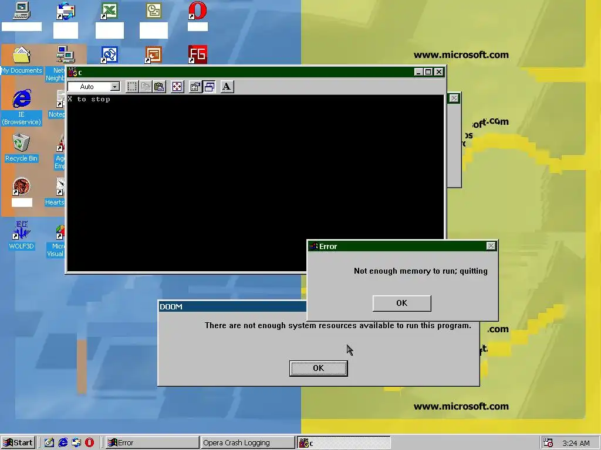Click the Paste icon in DOS toolbar
The image size is (601, 450).
pyautogui.click(x=159, y=87)
